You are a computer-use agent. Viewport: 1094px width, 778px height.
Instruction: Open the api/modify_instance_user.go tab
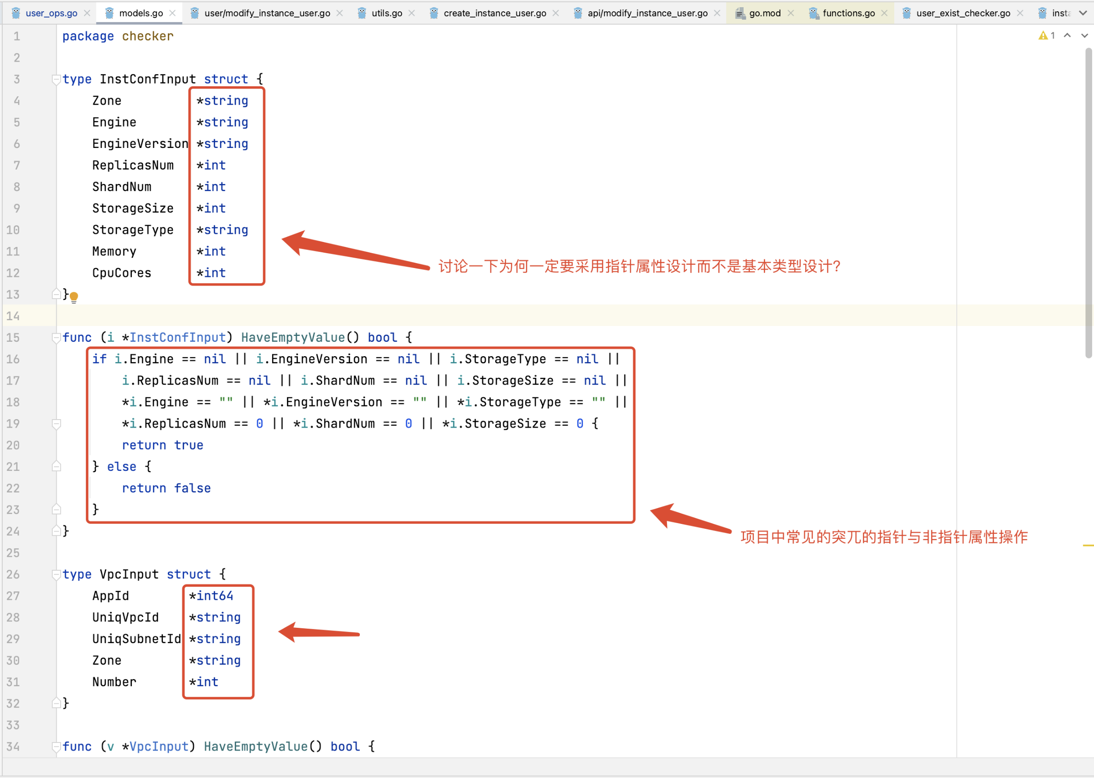647,13
